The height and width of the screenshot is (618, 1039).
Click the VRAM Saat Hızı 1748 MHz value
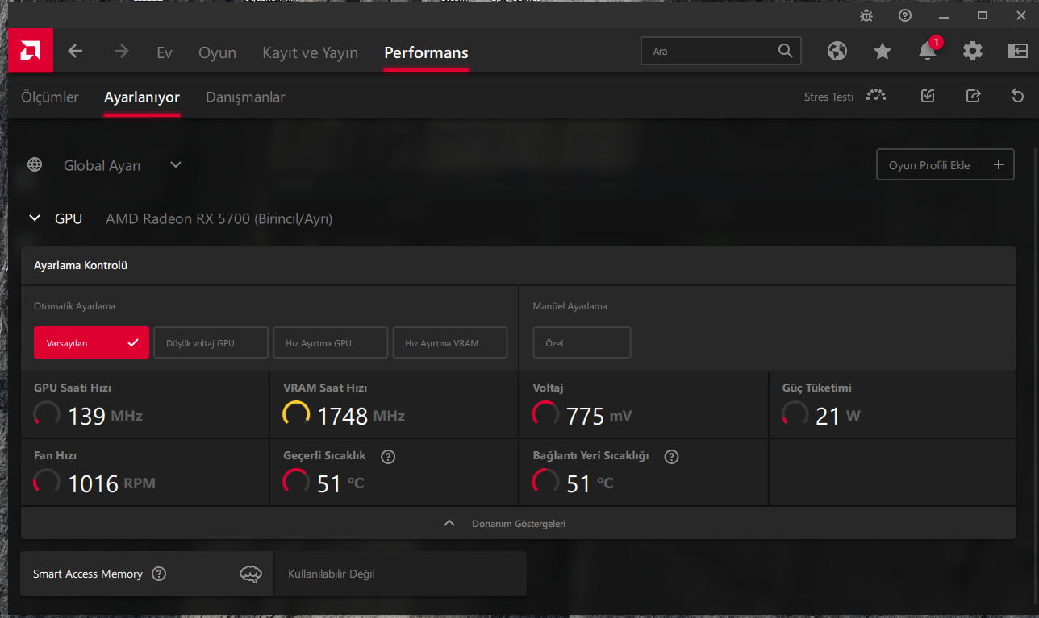[x=361, y=416]
